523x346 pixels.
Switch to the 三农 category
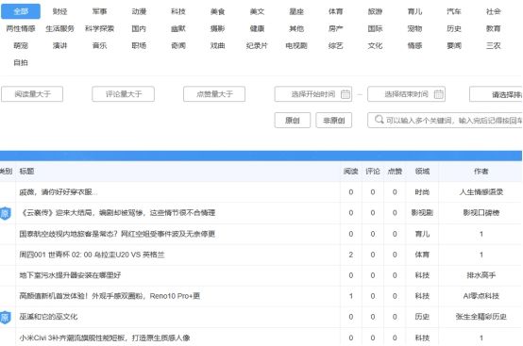494,45
